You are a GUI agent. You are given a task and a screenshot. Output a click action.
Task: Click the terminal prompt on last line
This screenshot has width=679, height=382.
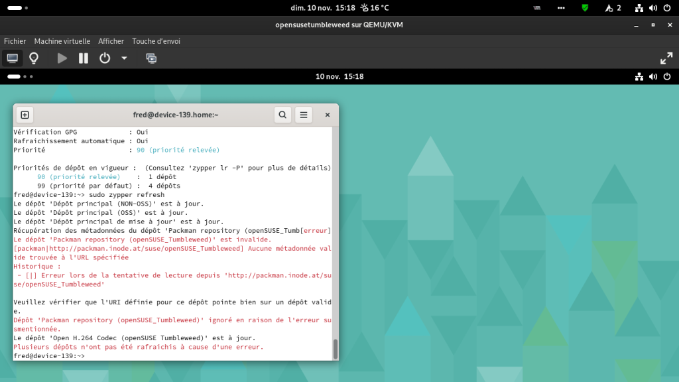[x=49, y=356]
